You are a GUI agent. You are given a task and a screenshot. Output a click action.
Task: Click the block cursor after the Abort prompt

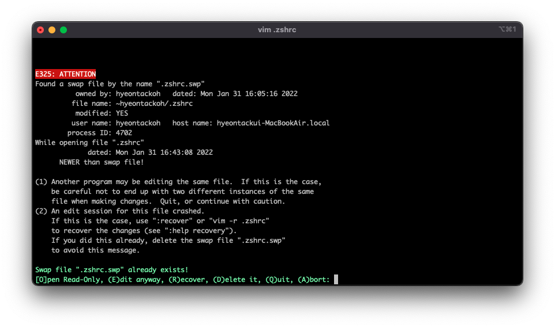(x=336, y=280)
